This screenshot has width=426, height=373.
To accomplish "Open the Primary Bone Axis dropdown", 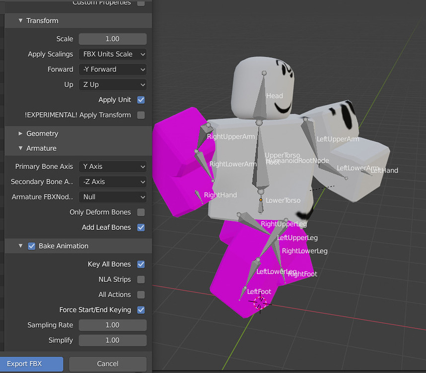I will pos(113,167).
